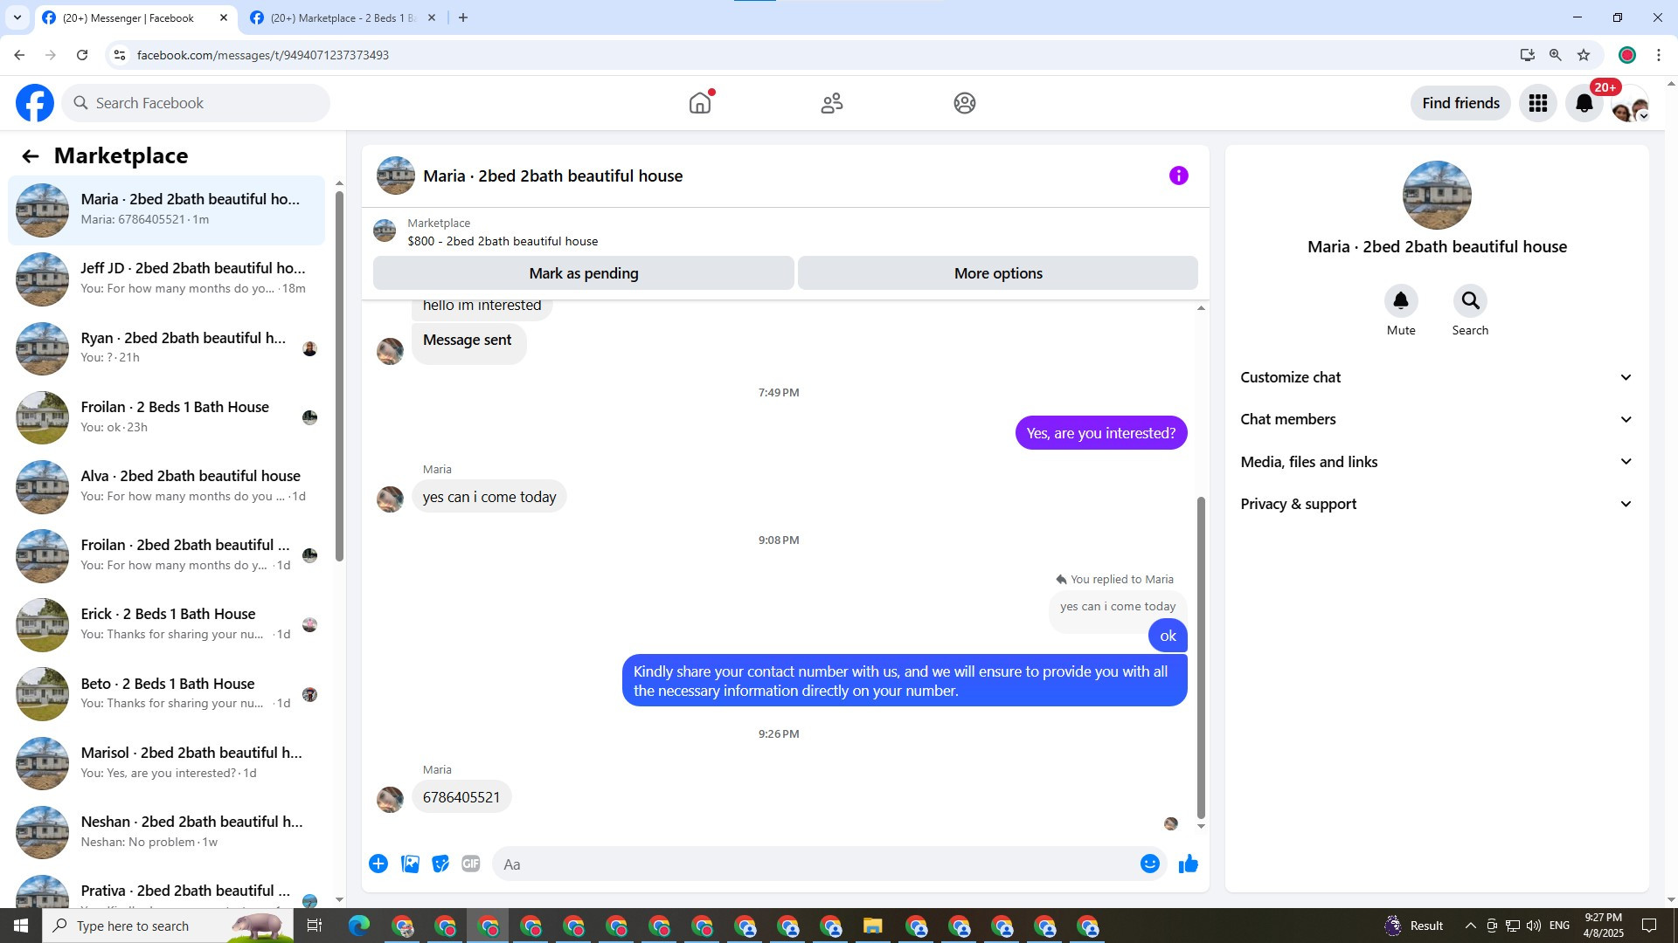
Task: Click the Mark as pending button
Action: (583, 273)
